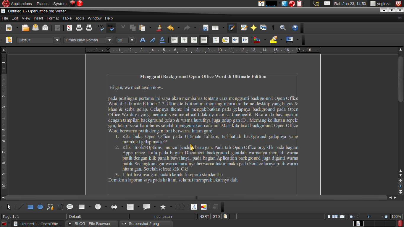Open the Tools menu
This screenshot has height=227, width=404.
80,18
